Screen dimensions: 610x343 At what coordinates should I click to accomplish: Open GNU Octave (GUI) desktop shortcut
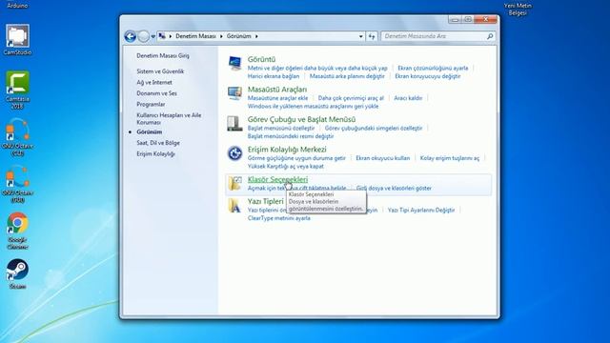[x=17, y=184]
